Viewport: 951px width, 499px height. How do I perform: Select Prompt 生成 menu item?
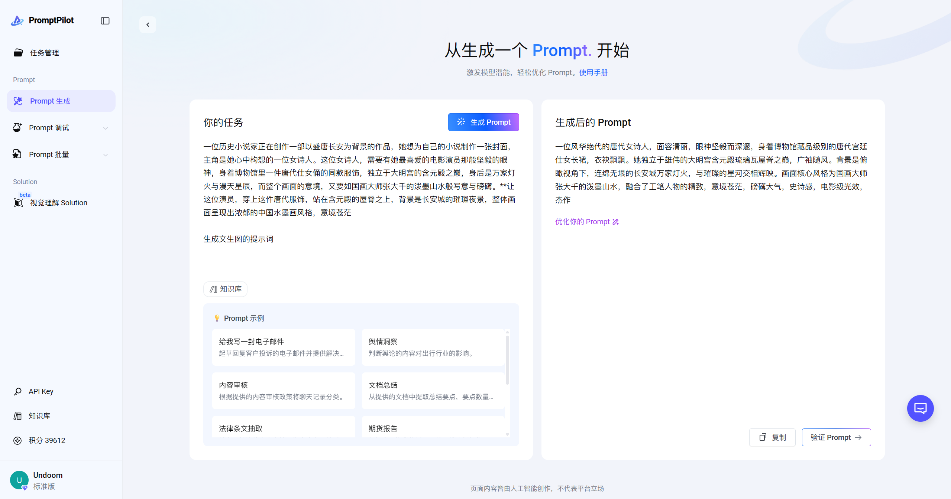(x=61, y=101)
